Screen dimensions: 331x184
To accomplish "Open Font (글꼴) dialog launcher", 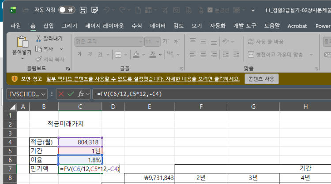I will point(181,69).
